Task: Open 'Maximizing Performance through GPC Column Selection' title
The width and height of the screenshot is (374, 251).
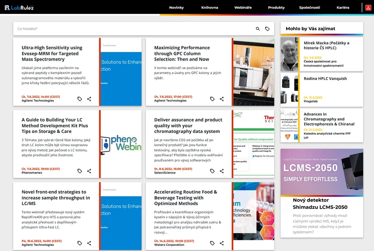Action: [182, 53]
